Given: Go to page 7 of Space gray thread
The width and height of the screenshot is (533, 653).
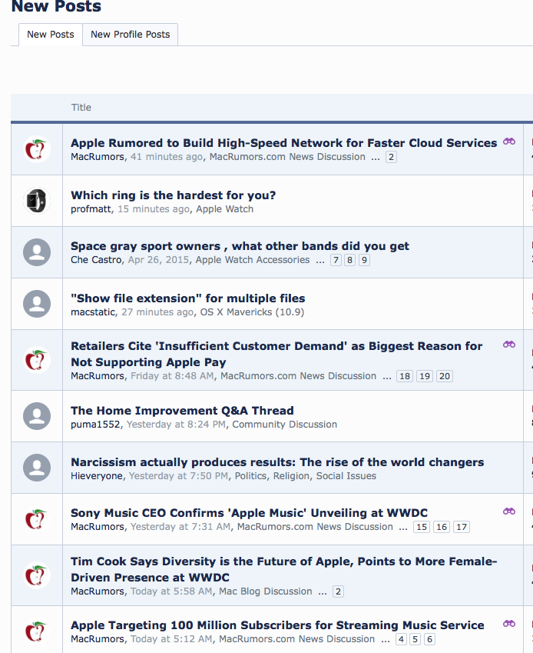Looking at the screenshot, I should click(x=336, y=260).
